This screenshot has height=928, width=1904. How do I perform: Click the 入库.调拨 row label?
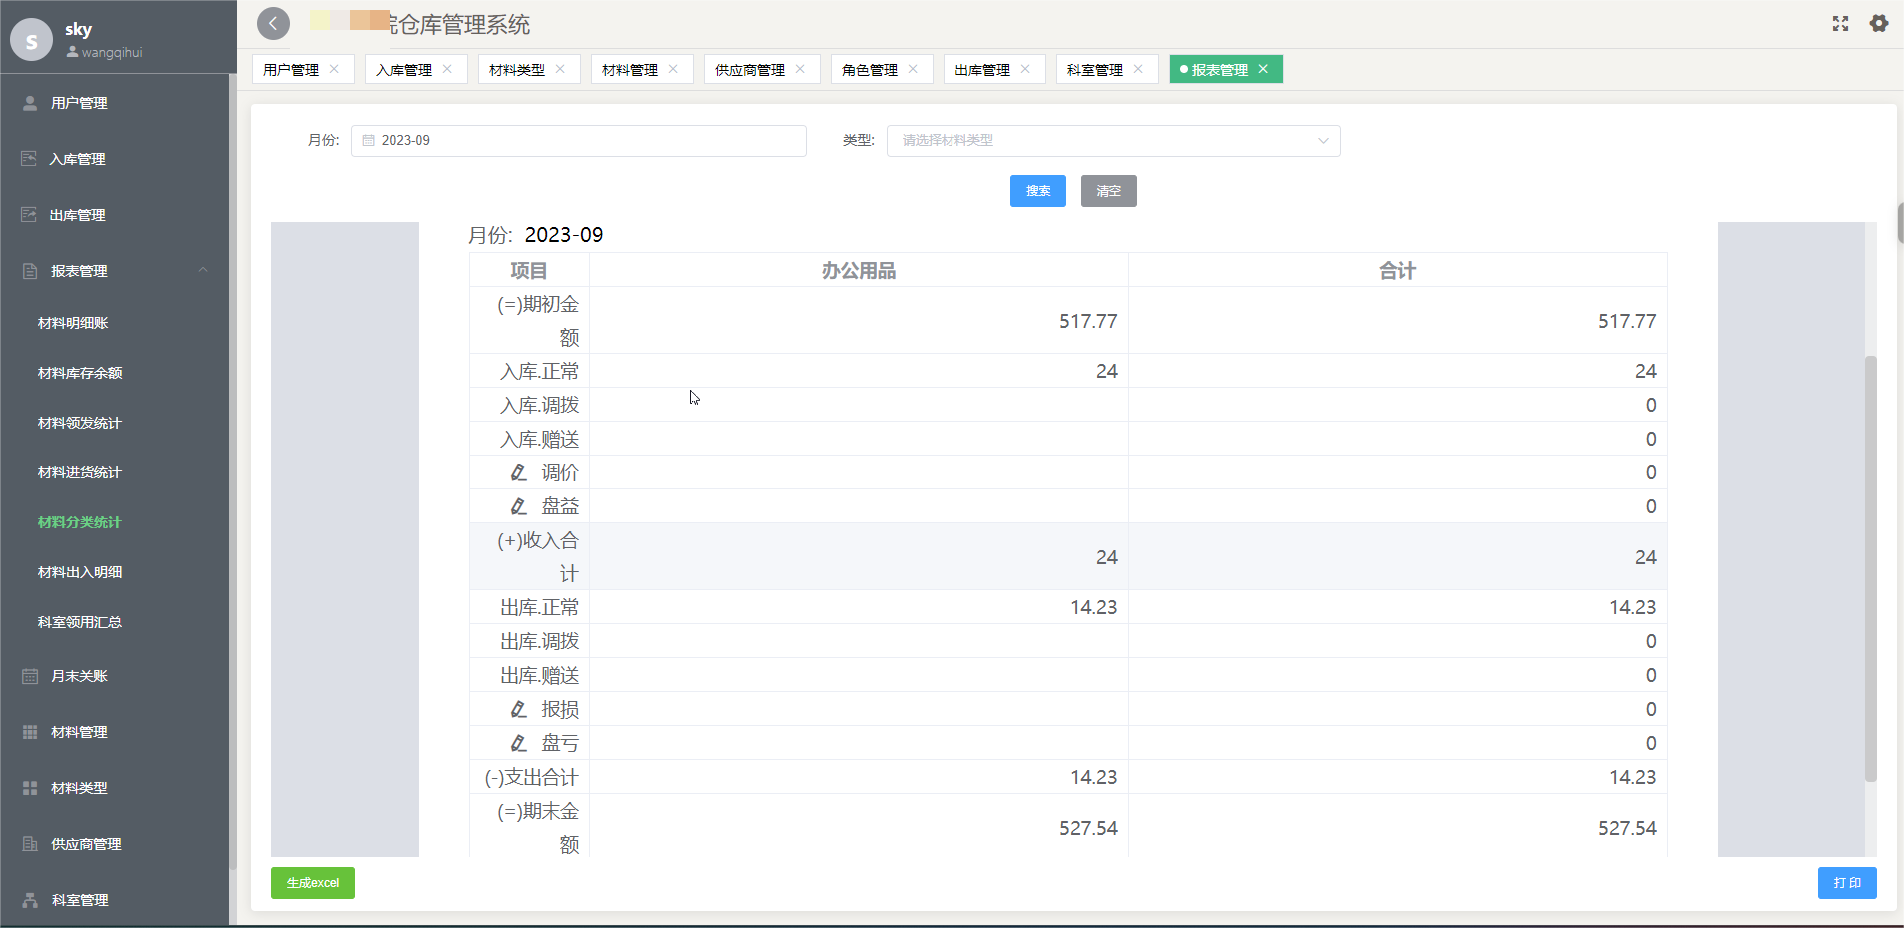click(x=540, y=405)
